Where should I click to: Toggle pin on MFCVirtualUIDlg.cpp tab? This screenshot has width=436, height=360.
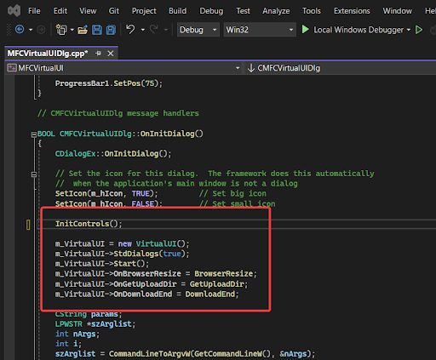(x=98, y=54)
